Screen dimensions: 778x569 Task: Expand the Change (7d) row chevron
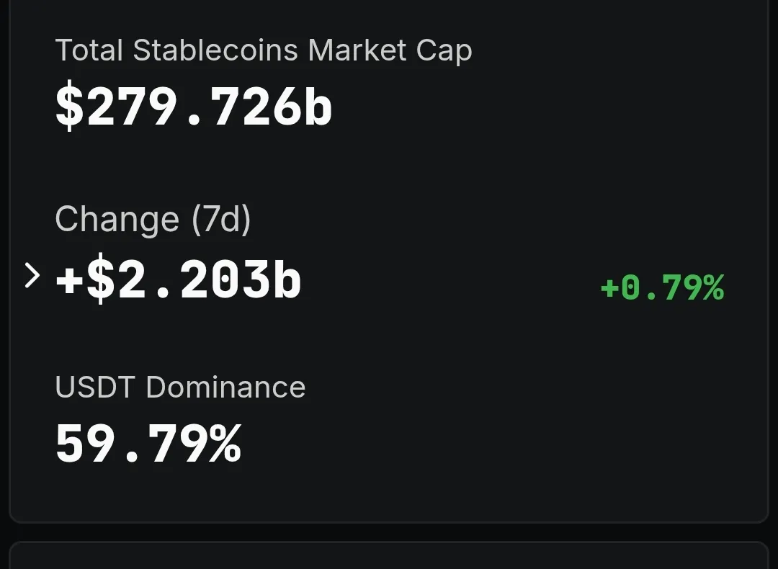pyautogui.click(x=32, y=275)
